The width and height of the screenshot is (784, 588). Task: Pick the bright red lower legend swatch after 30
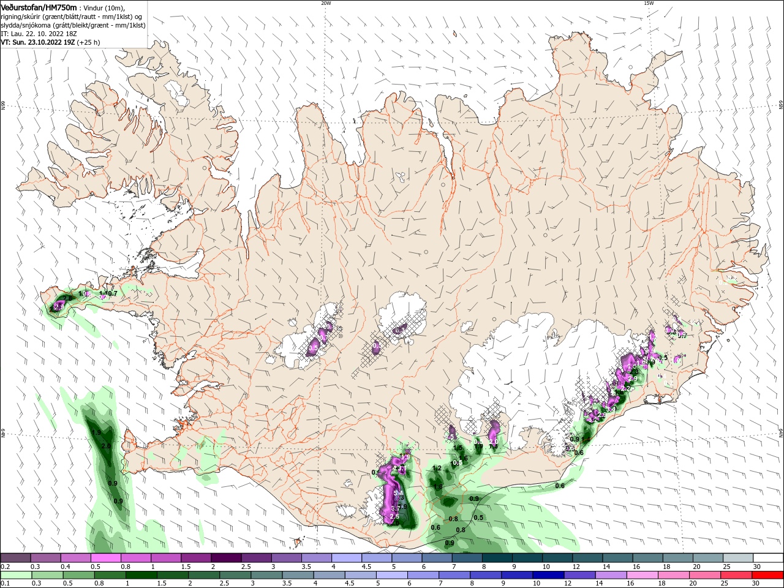[x=767, y=575]
